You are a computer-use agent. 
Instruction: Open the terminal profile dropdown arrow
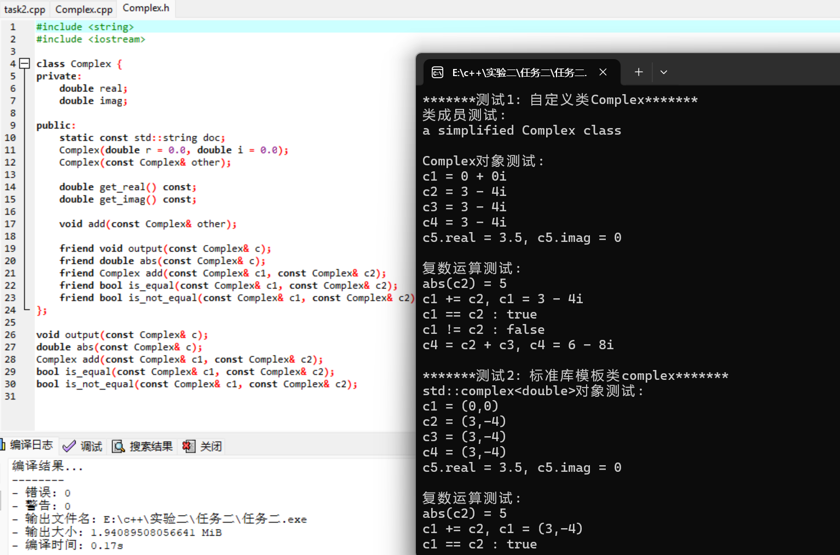(x=663, y=72)
